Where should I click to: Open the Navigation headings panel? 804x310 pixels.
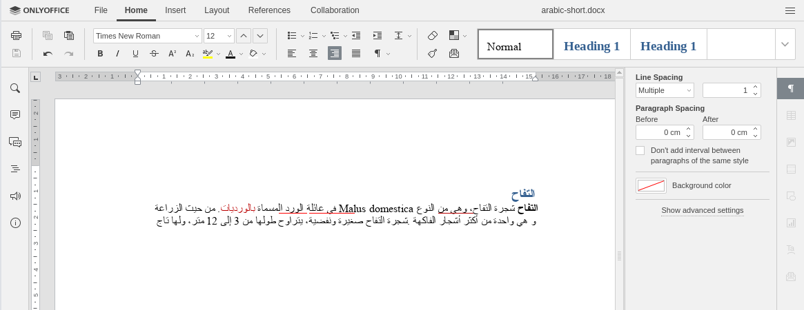[x=15, y=169]
